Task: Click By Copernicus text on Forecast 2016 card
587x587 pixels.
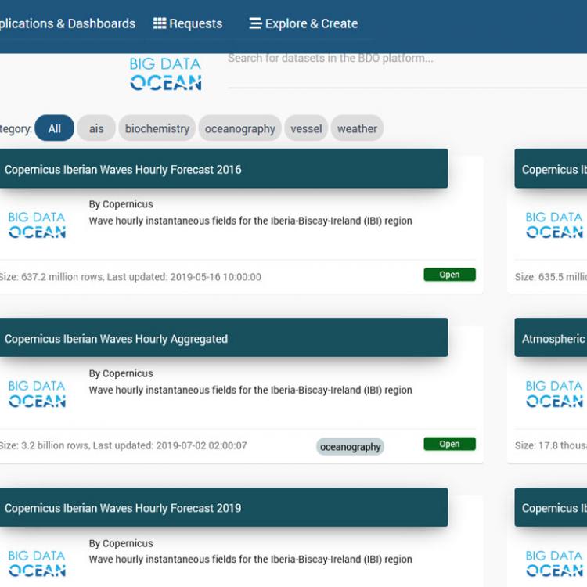Action: (121, 204)
